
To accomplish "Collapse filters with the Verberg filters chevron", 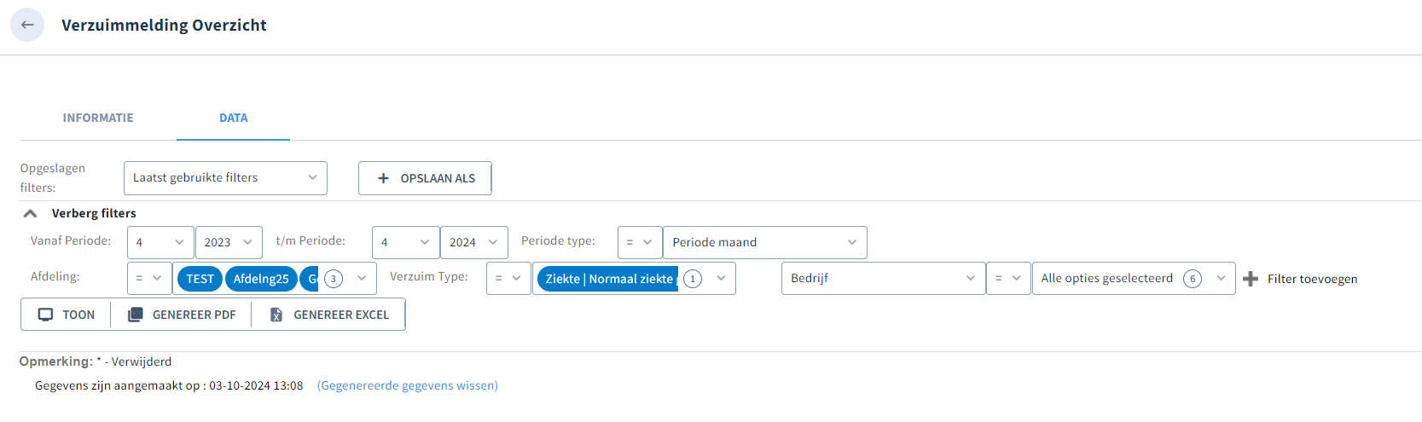I will pyautogui.click(x=30, y=213).
